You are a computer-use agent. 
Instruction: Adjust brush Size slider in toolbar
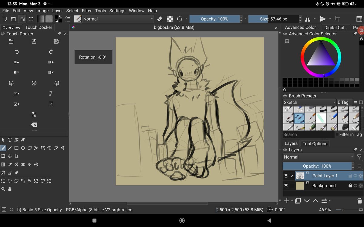tap(273, 19)
